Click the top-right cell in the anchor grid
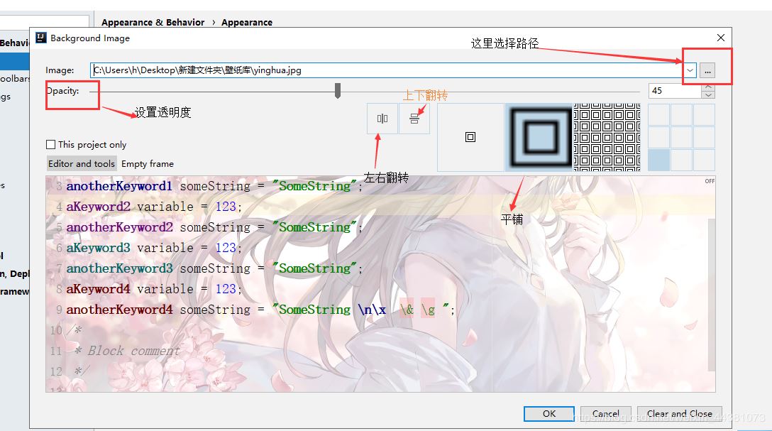Viewport: 772px width, 431px height. coord(704,114)
